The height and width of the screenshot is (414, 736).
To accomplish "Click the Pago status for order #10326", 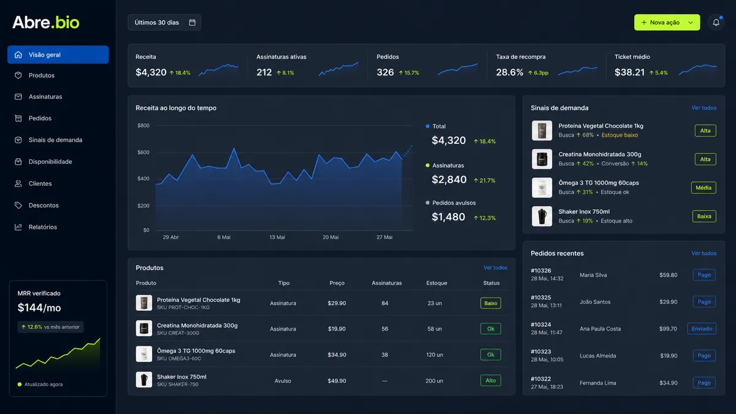I will (x=704, y=275).
